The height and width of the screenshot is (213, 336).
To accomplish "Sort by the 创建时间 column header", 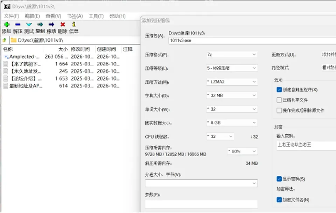I will point(108,49).
